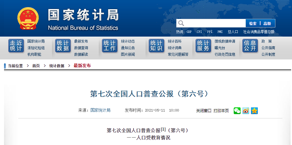Open 数据查询 menu link
The width and height of the screenshot is (292, 145).
(x=81, y=48)
